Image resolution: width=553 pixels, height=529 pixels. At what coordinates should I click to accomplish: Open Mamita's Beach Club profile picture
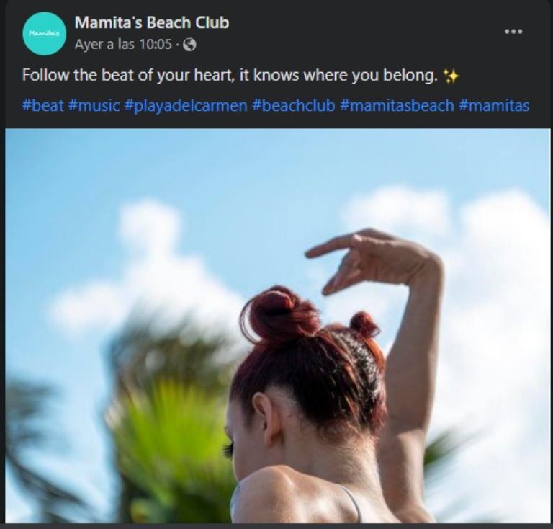point(45,34)
